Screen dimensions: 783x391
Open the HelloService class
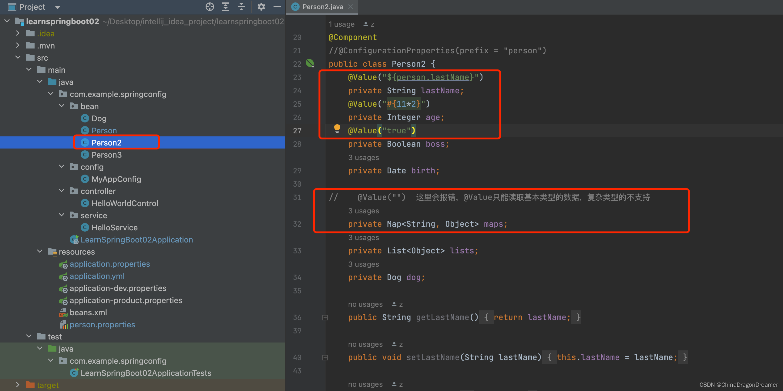[114, 228]
